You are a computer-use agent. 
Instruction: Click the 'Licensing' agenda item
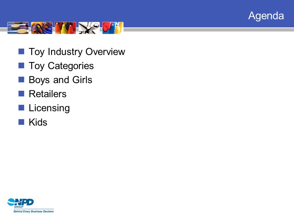[x=49, y=108]
